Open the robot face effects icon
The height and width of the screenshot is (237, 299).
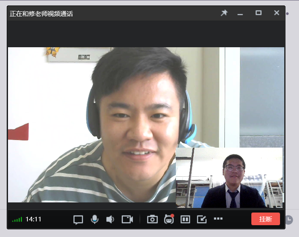169,219
